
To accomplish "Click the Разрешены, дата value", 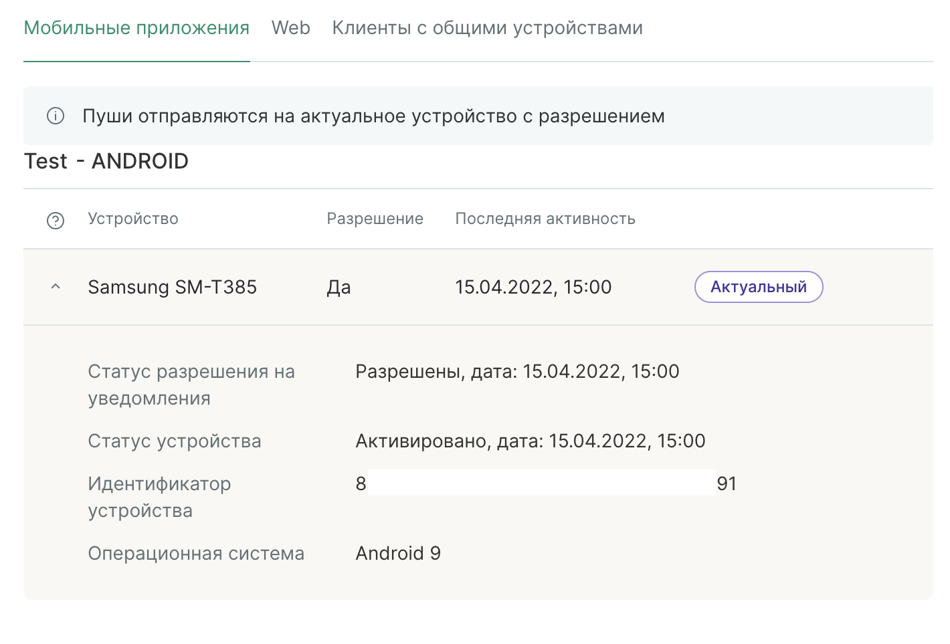I will pos(518,372).
